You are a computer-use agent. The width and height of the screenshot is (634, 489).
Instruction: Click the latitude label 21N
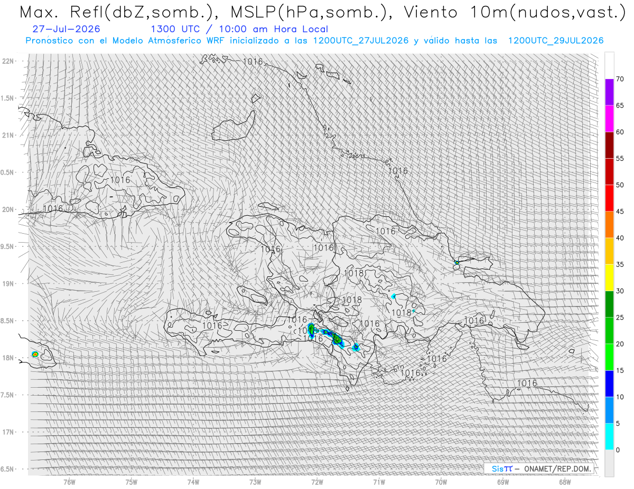point(8,136)
